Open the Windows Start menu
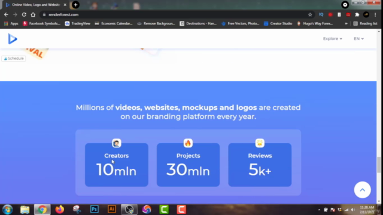383x215 pixels. click(8, 210)
